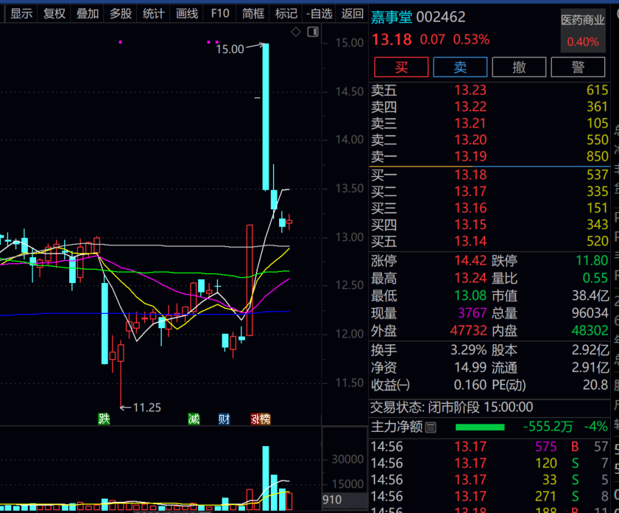The height and width of the screenshot is (513, 619).
Task: Select 卖三 price 13.21
Action: 470,123
